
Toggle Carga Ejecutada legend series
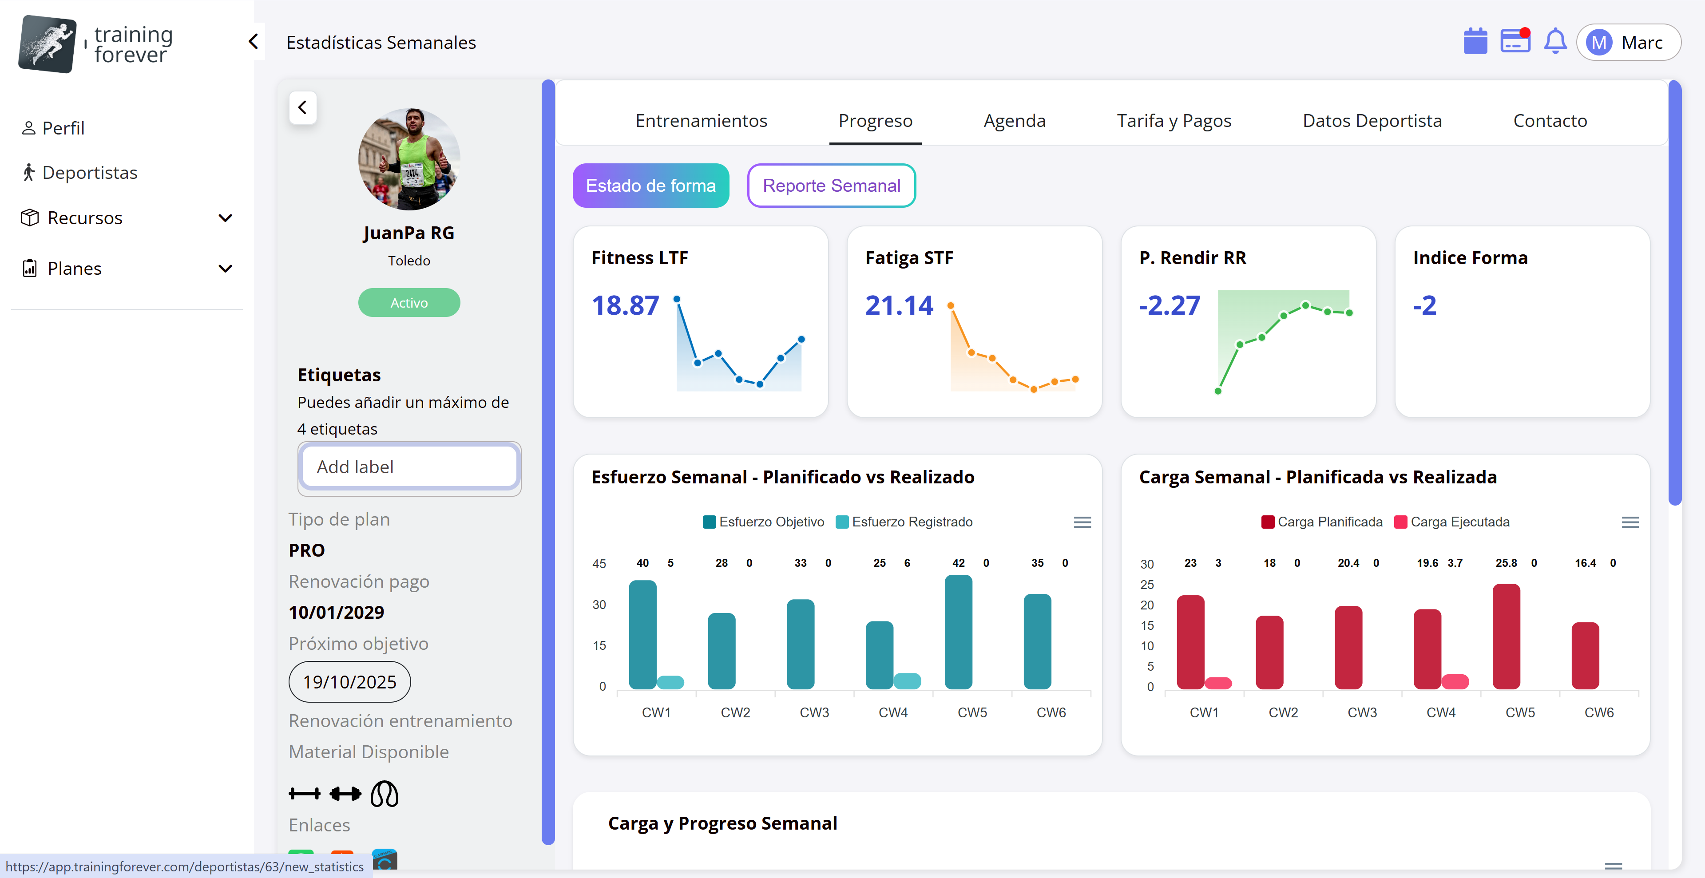[1452, 522]
